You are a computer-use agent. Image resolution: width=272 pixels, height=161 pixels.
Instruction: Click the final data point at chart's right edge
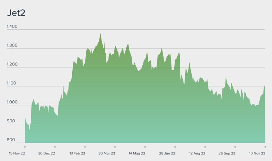click(x=265, y=90)
